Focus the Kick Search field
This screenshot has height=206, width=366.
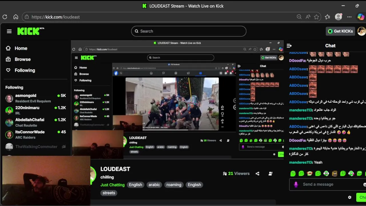tap(189, 31)
